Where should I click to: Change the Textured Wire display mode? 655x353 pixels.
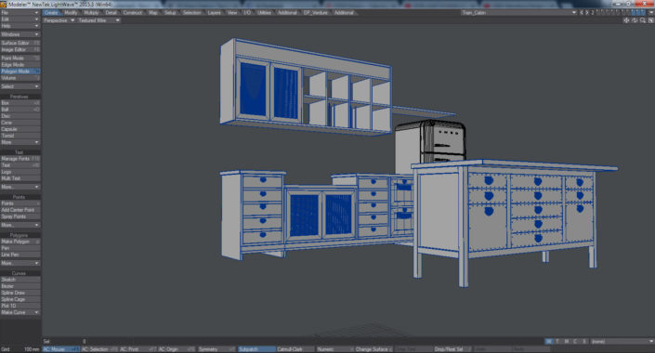(98, 20)
